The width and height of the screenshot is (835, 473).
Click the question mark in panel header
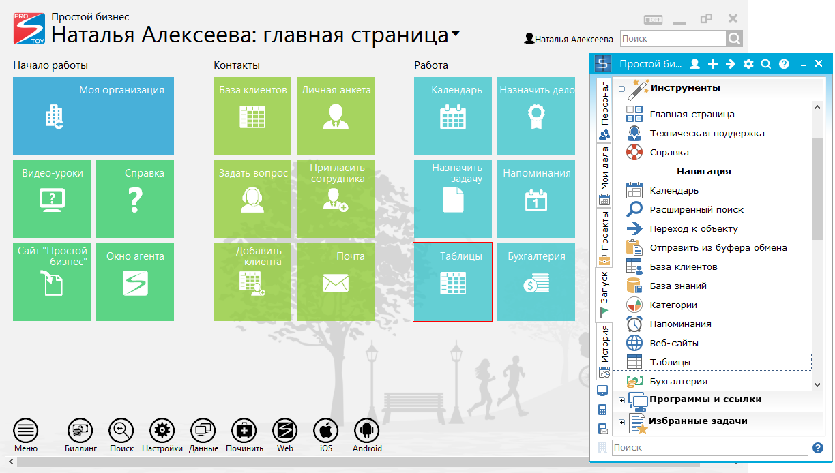point(784,64)
